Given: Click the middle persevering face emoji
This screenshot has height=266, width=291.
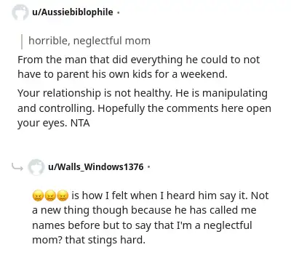Looking at the screenshot, I should (x=50, y=196).
